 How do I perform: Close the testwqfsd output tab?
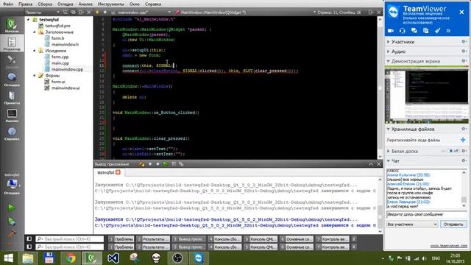pyautogui.click(x=118, y=172)
